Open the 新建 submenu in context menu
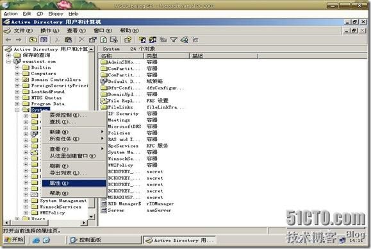The image size is (371, 249). coord(74,132)
